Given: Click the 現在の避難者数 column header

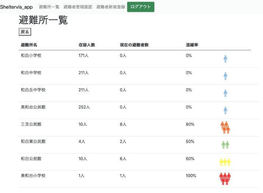Looking at the screenshot, I should click(x=134, y=45).
